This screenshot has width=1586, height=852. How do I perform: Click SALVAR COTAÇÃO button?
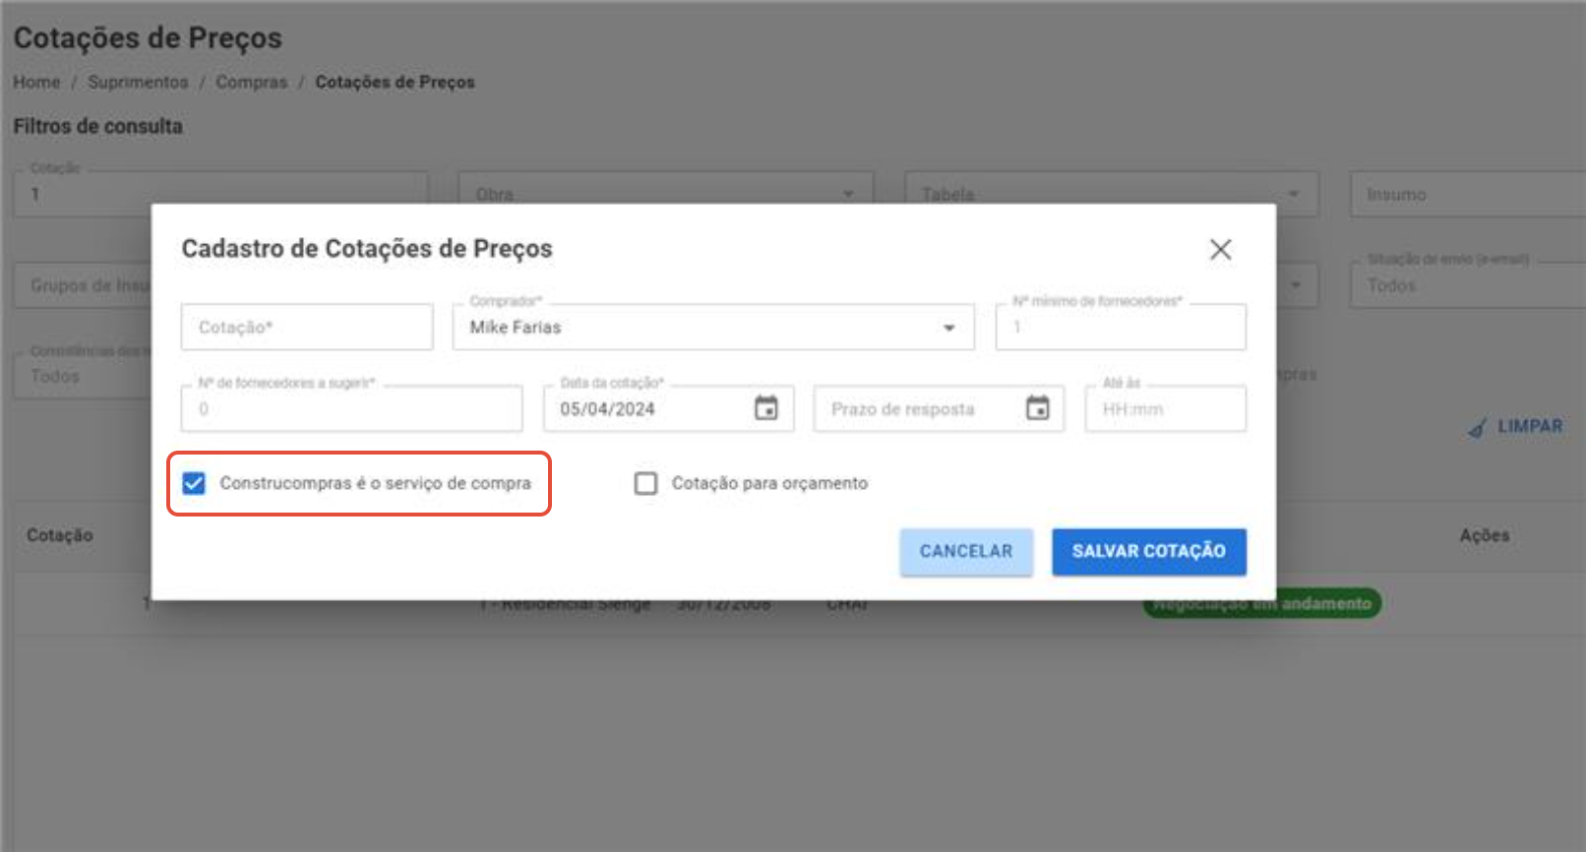click(x=1149, y=552)
